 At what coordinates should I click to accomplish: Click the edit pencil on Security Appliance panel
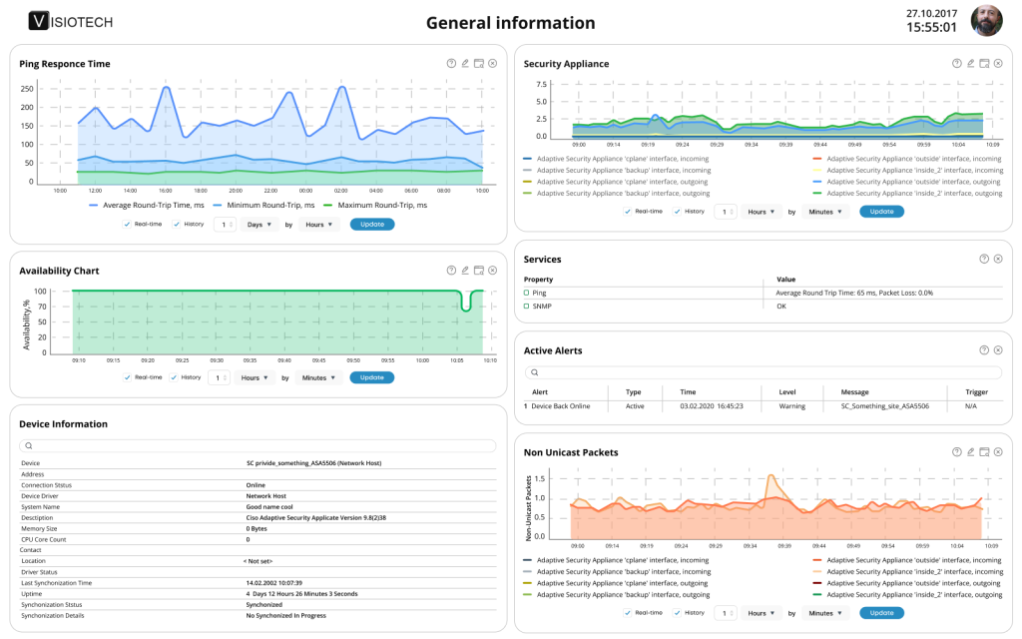coord(970,63)
